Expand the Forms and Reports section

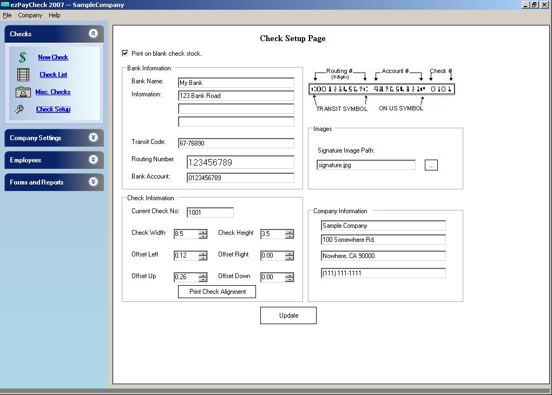point(92,182)
